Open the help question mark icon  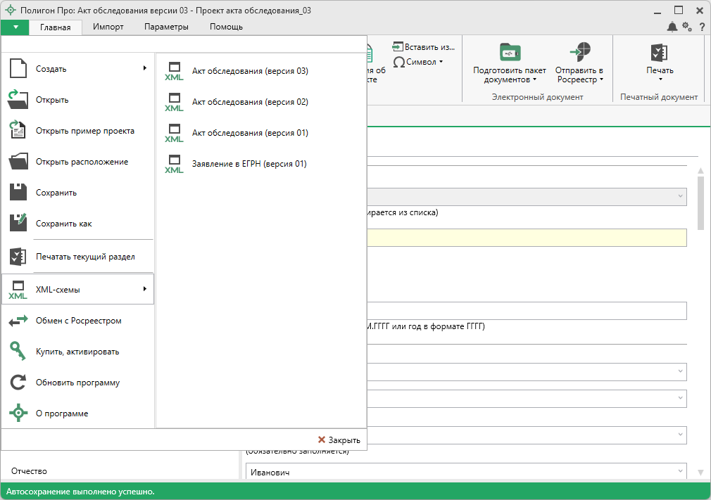pyautogui.click(x=701, y=27)
